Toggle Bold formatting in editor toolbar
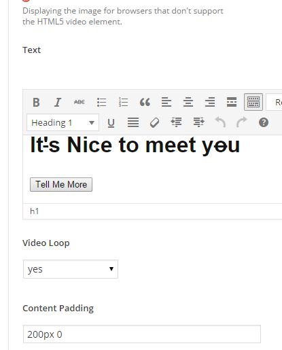The width and height of the screenshot is (282, 350). 36,102
